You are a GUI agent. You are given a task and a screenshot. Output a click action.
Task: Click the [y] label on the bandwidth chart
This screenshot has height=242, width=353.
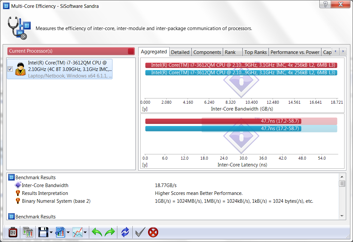point(145,109)
